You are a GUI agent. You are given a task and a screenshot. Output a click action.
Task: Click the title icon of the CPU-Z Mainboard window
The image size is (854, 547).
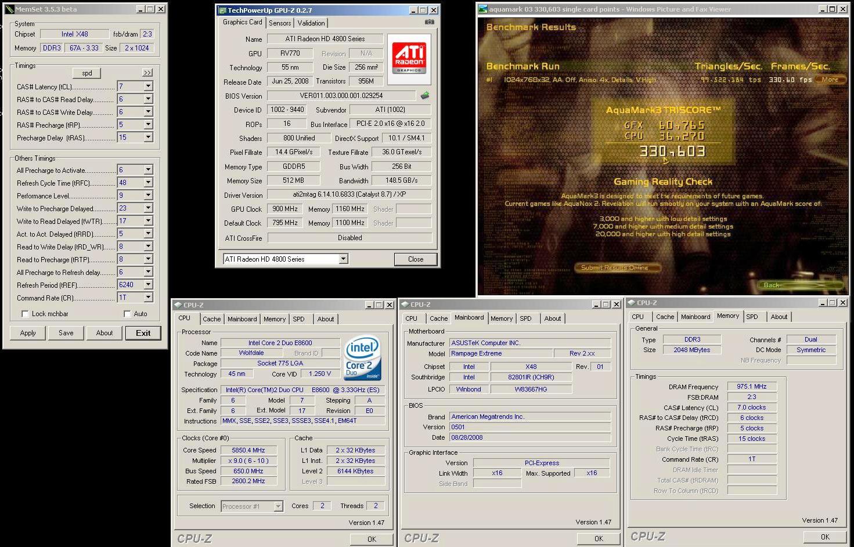tap(405, 304)
